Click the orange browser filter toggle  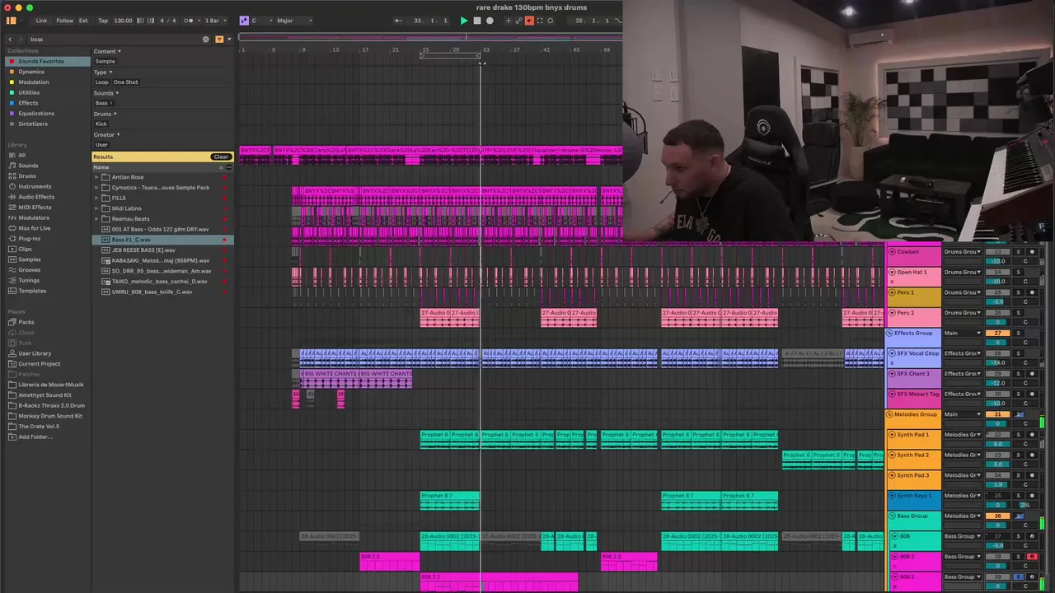[219, 39]
